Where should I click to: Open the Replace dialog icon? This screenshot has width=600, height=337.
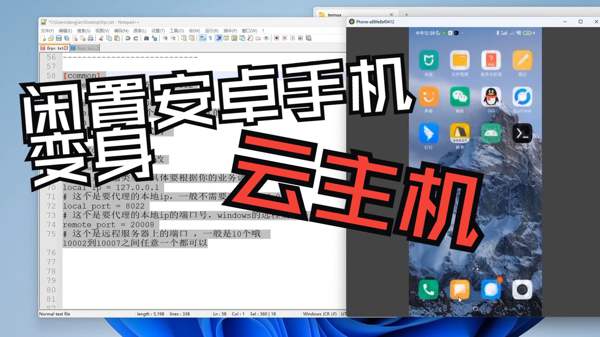coord(154,38)
